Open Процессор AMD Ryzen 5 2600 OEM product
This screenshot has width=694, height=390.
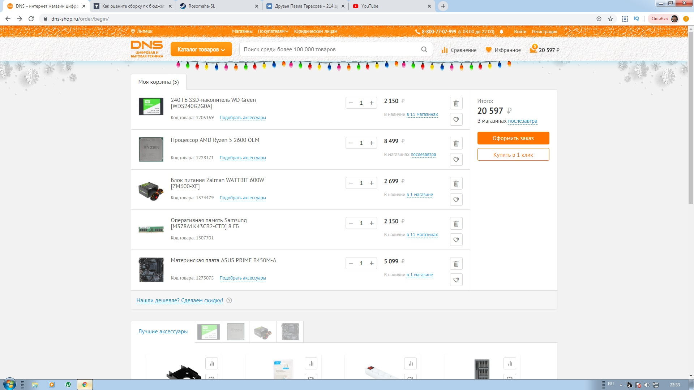[x=215, y=140]
